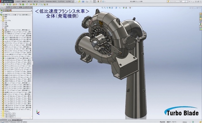
Task: Open the PropertyManager tab icon
Action: click(4, 10)
